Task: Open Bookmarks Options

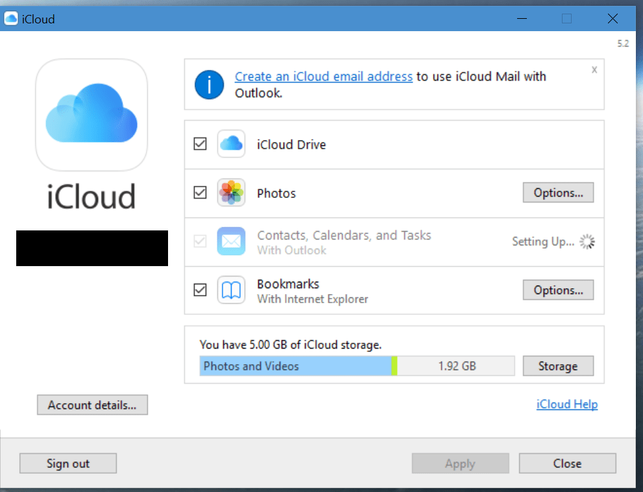Action: [558, 290]
